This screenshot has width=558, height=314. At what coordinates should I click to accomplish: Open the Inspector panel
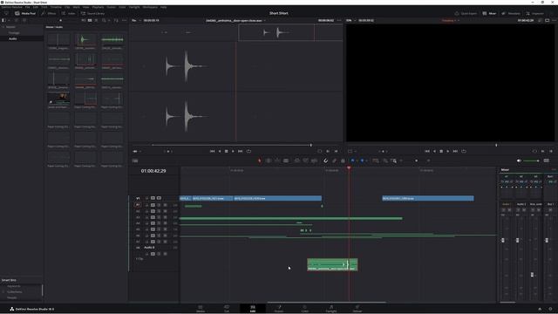[x=534, y=13]
